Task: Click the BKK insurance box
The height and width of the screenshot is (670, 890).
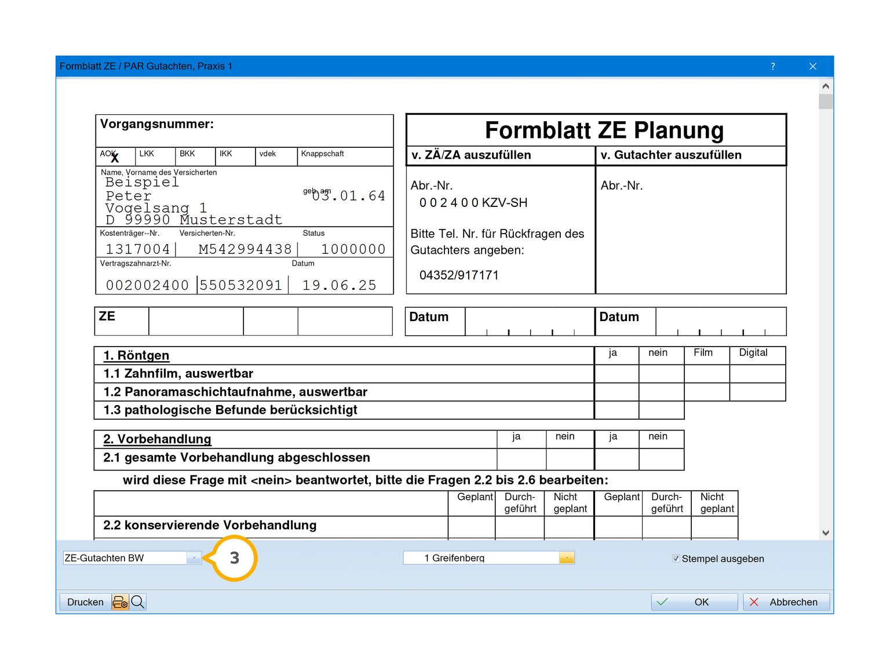Action: pos(195,156)
